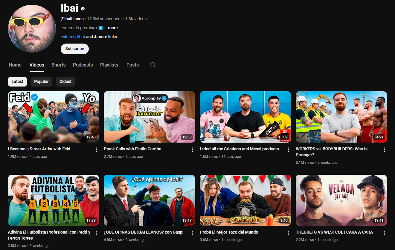Open options menu for Prank Calls video

pyautogui.click(x=193, y=150)
